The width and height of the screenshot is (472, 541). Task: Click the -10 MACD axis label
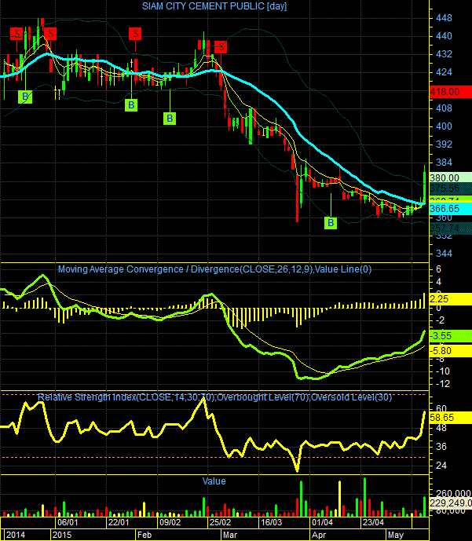pyautogui.click(x=443, y=371)
